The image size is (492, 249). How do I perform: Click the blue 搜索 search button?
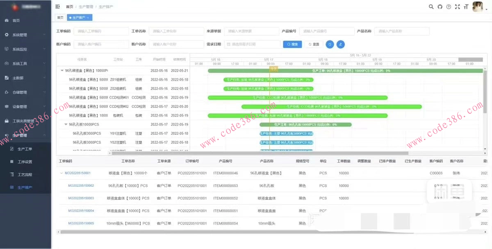pos(292,44)
